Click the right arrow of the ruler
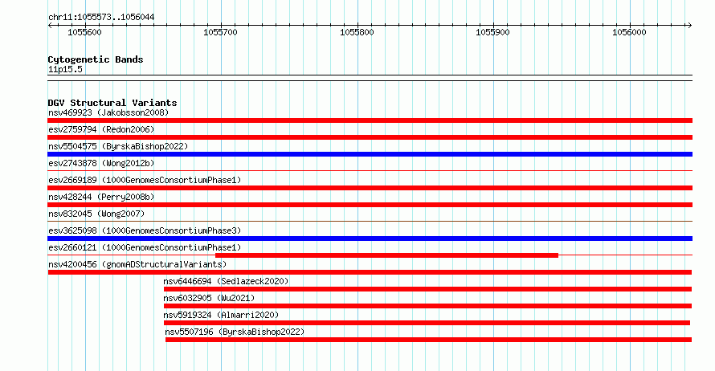 689,26
